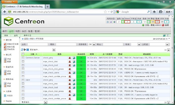Check the last row checkbox, 15m 39s duration
Image resolution: width=175 pixels, height=105 pixels.
(23, 98)
